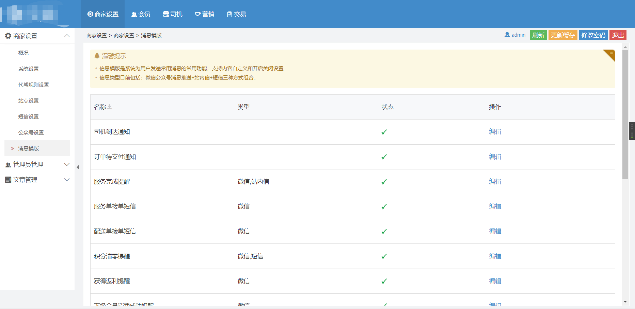The height and width of the screenshot is (309, 635).
Task: Select 短信设置 in the sidebar
Action: [28, 116]
